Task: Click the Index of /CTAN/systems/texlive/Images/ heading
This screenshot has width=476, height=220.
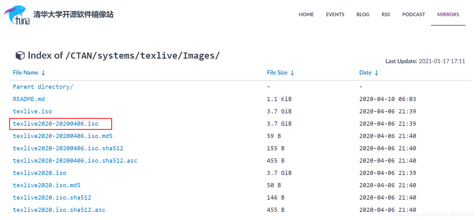Action: (124, 55)
